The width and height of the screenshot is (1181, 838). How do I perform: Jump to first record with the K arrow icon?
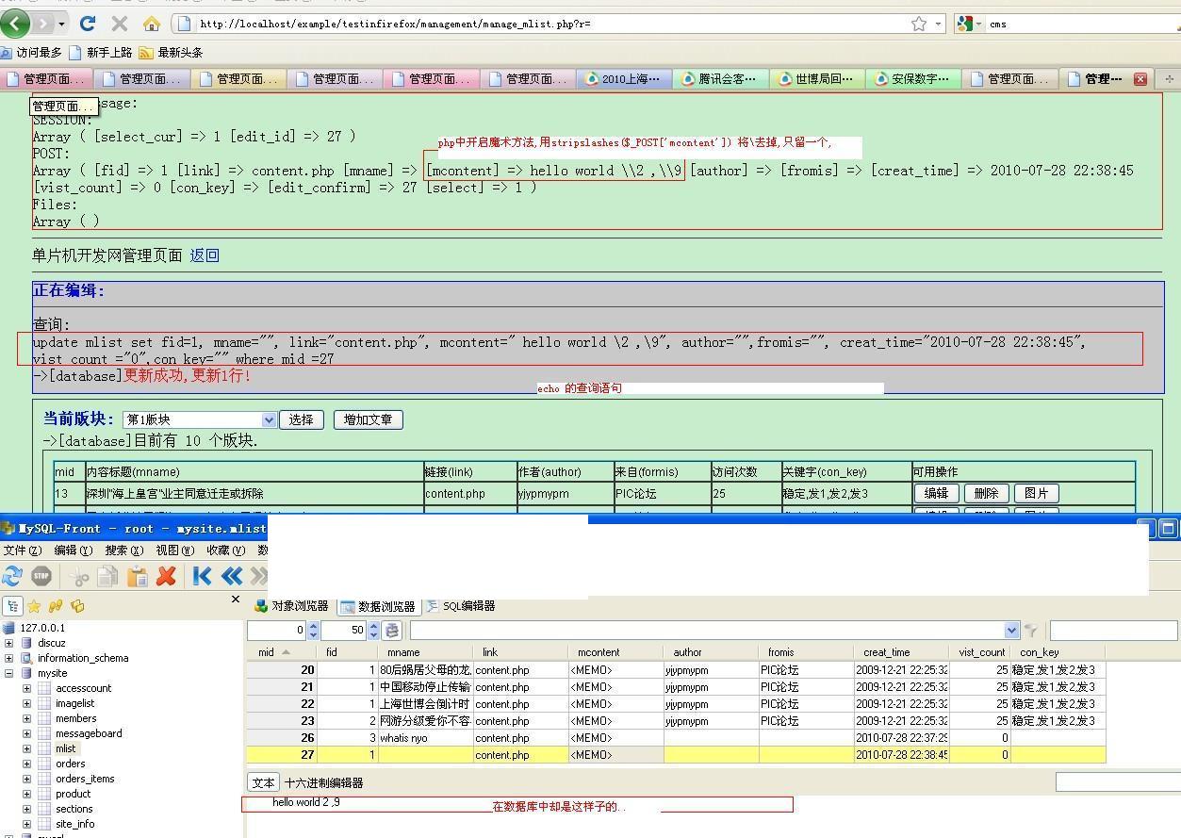point(202,576)
